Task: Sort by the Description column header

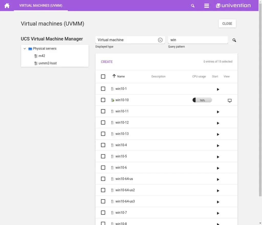Action: click(158, 77)
